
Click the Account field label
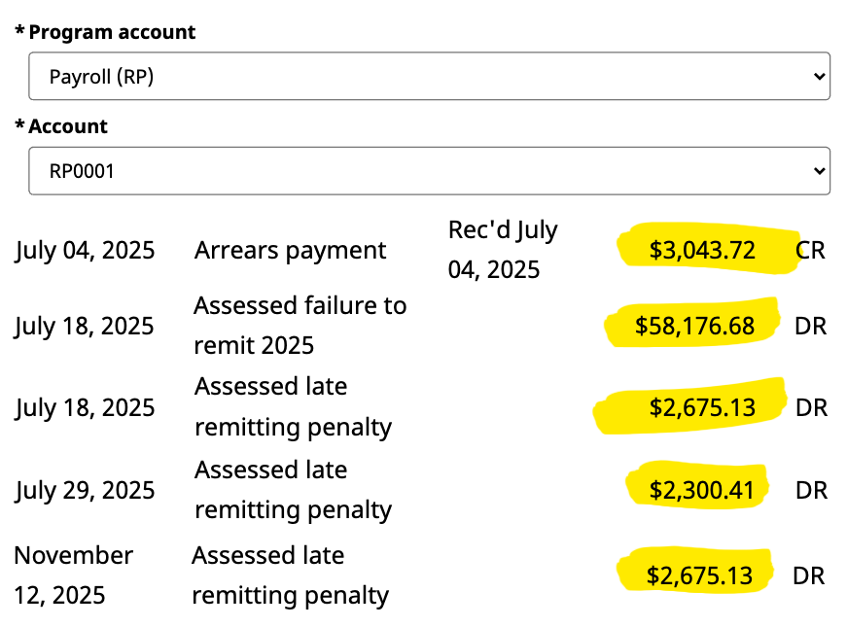click(68, 126)
